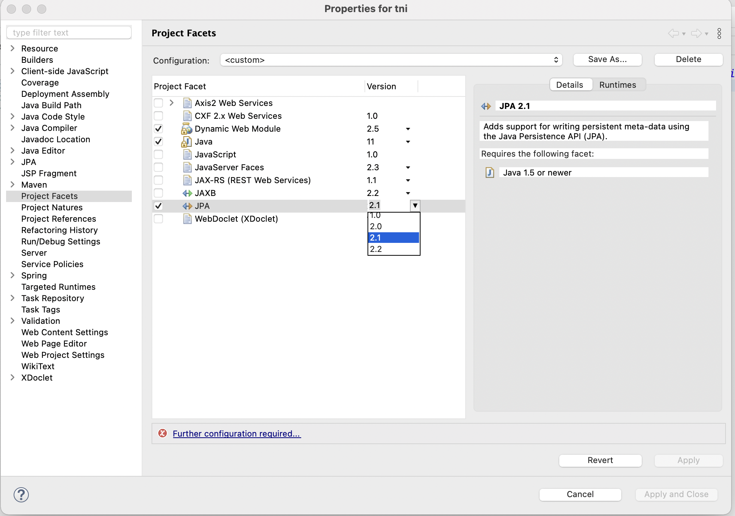The image size is (735, 516).
Task: Choose version 2.2 in JPA list
Action: (393, 249)
